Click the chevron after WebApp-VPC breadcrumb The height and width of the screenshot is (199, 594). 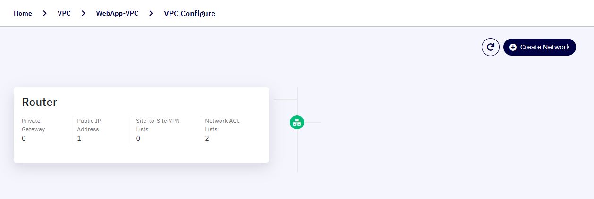click(x=151, y=13)
